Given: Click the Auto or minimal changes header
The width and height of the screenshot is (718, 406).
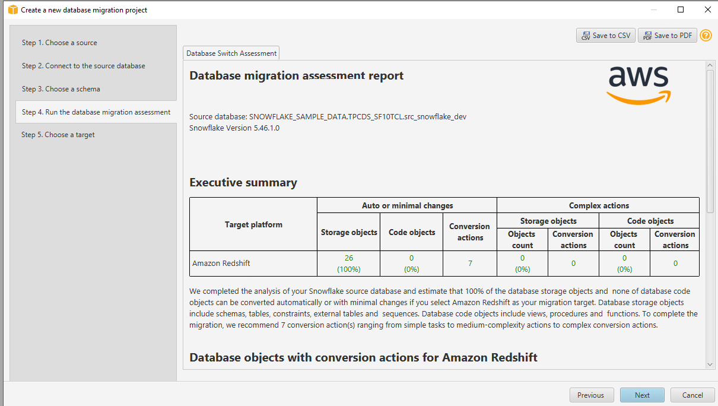Looking at the screenshot, I should 407,206.
